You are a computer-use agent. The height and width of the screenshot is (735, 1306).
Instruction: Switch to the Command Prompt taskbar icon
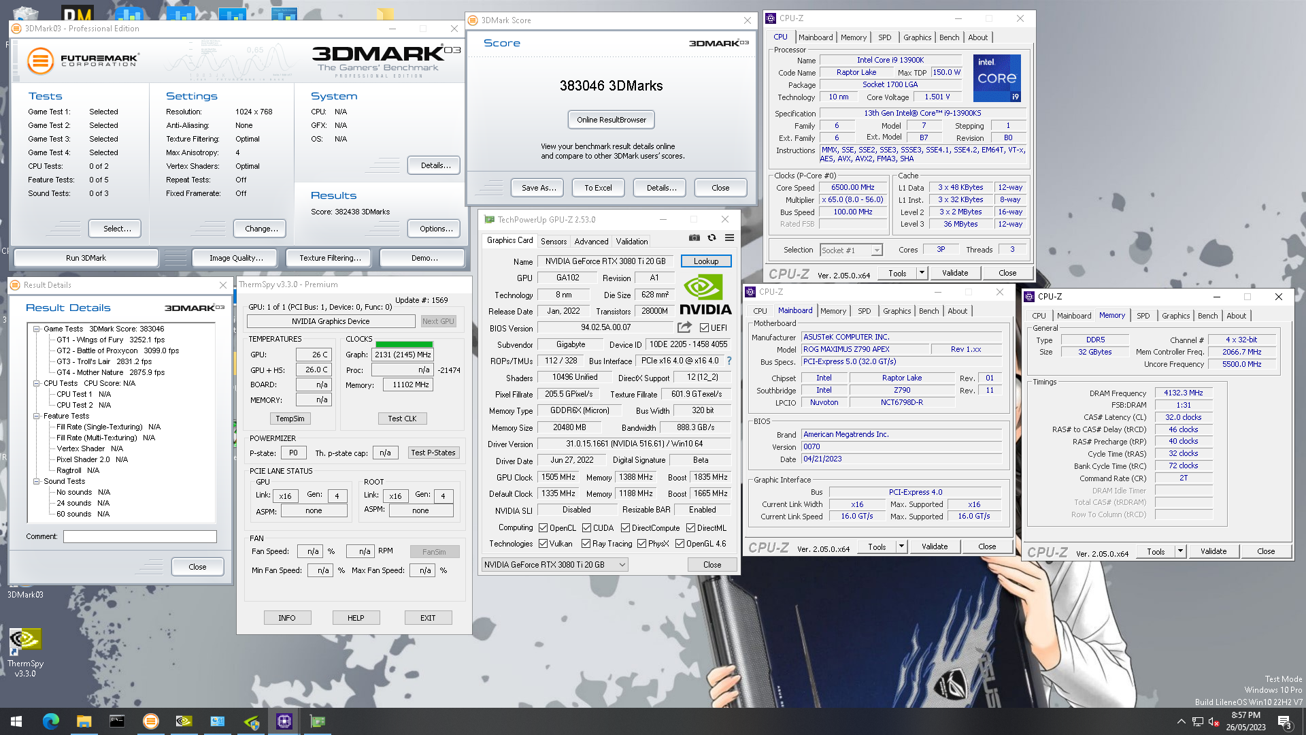[117, 721]
